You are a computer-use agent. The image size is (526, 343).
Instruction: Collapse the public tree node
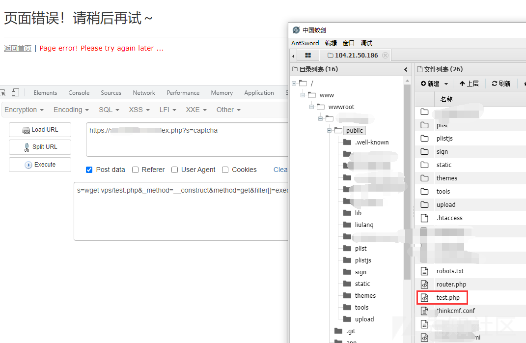tap(329, 130)
